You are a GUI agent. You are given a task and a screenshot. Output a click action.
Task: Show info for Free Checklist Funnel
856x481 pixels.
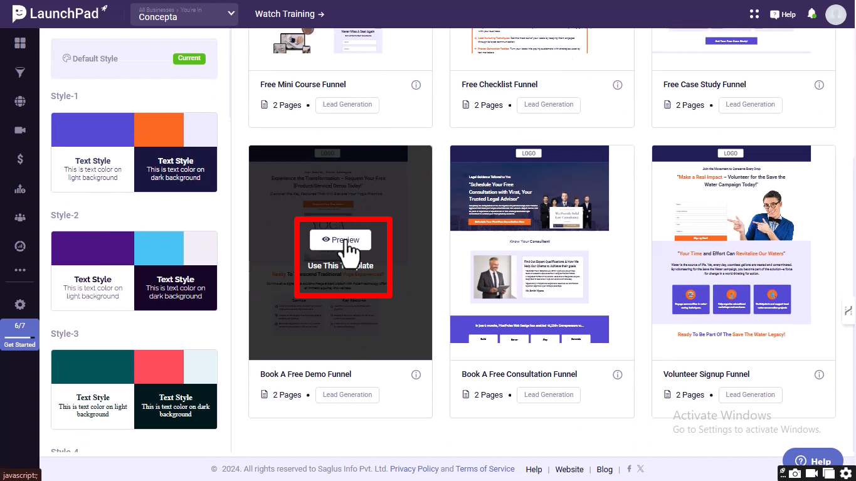coord(617,85)
